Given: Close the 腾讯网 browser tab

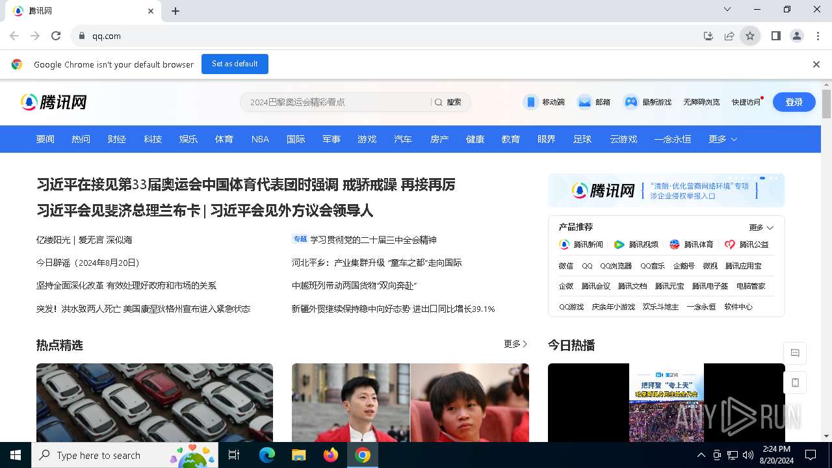Looking at the screenshot, I should [151, 11].
